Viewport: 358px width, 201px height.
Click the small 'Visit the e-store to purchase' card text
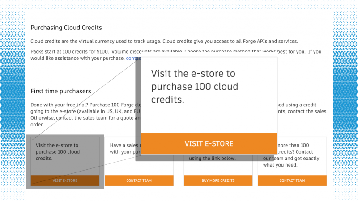pyautogui.click(x=58, y=152)
